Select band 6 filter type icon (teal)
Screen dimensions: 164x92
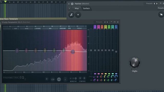coord(113,27)
